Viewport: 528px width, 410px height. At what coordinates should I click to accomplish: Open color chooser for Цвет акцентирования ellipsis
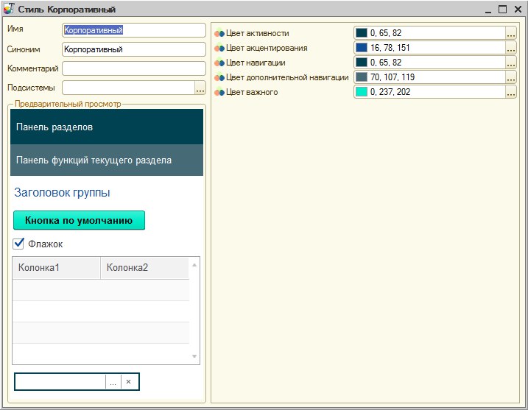point(511,48)
